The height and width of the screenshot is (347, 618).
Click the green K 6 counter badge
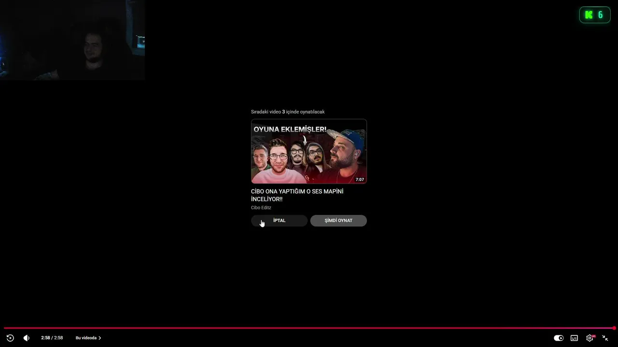tap(595, 15)
